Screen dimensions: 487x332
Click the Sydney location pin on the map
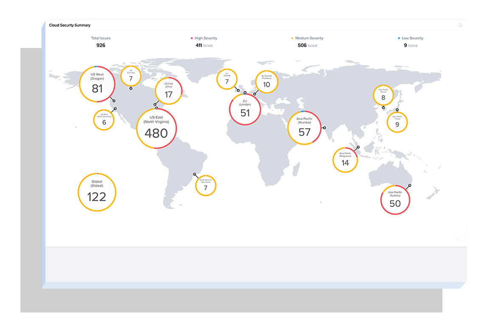pyautogui.click(x=410, y=186)
